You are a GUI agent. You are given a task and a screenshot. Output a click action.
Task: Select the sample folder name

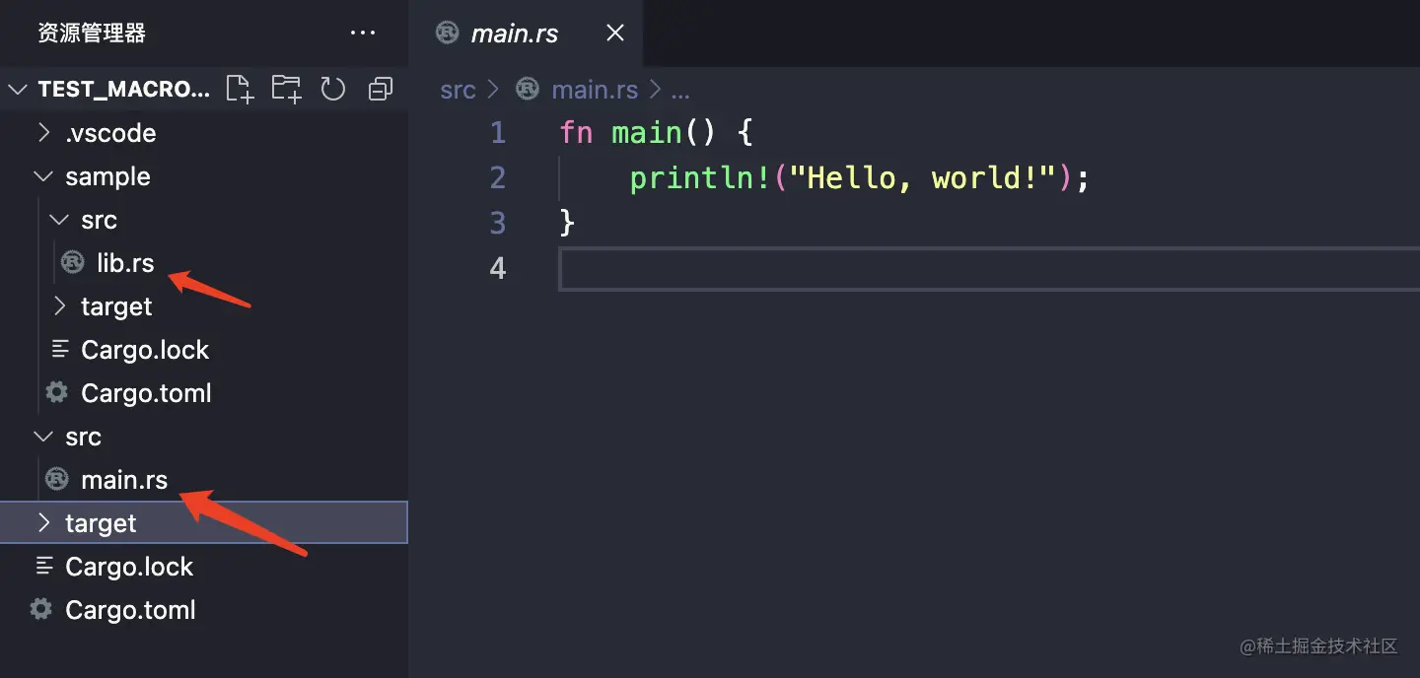click(x=107, y=177)
